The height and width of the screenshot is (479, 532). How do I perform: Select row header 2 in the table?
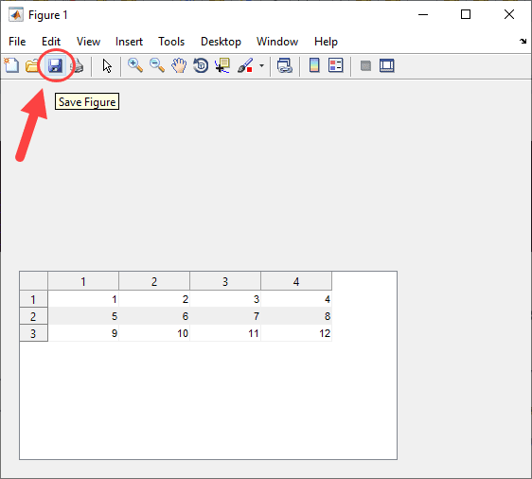(33, 316)
